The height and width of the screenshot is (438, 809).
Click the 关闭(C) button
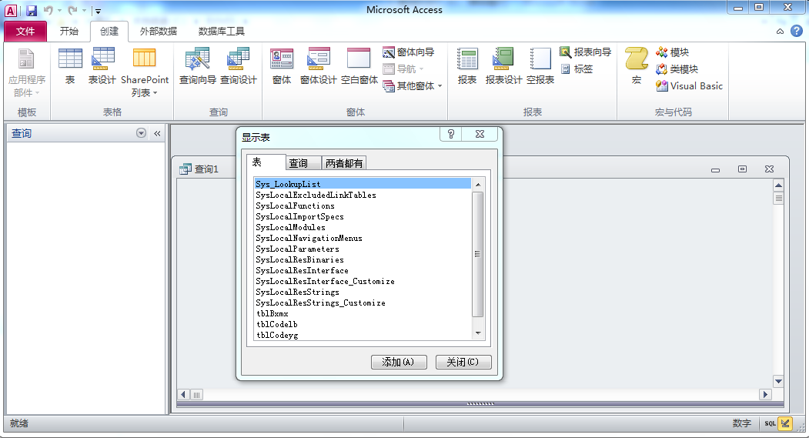click(463, 362)
